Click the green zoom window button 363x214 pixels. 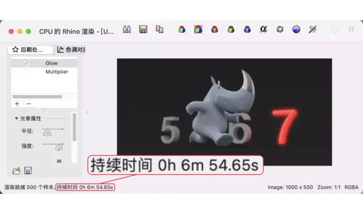click(x=28, y=31)
